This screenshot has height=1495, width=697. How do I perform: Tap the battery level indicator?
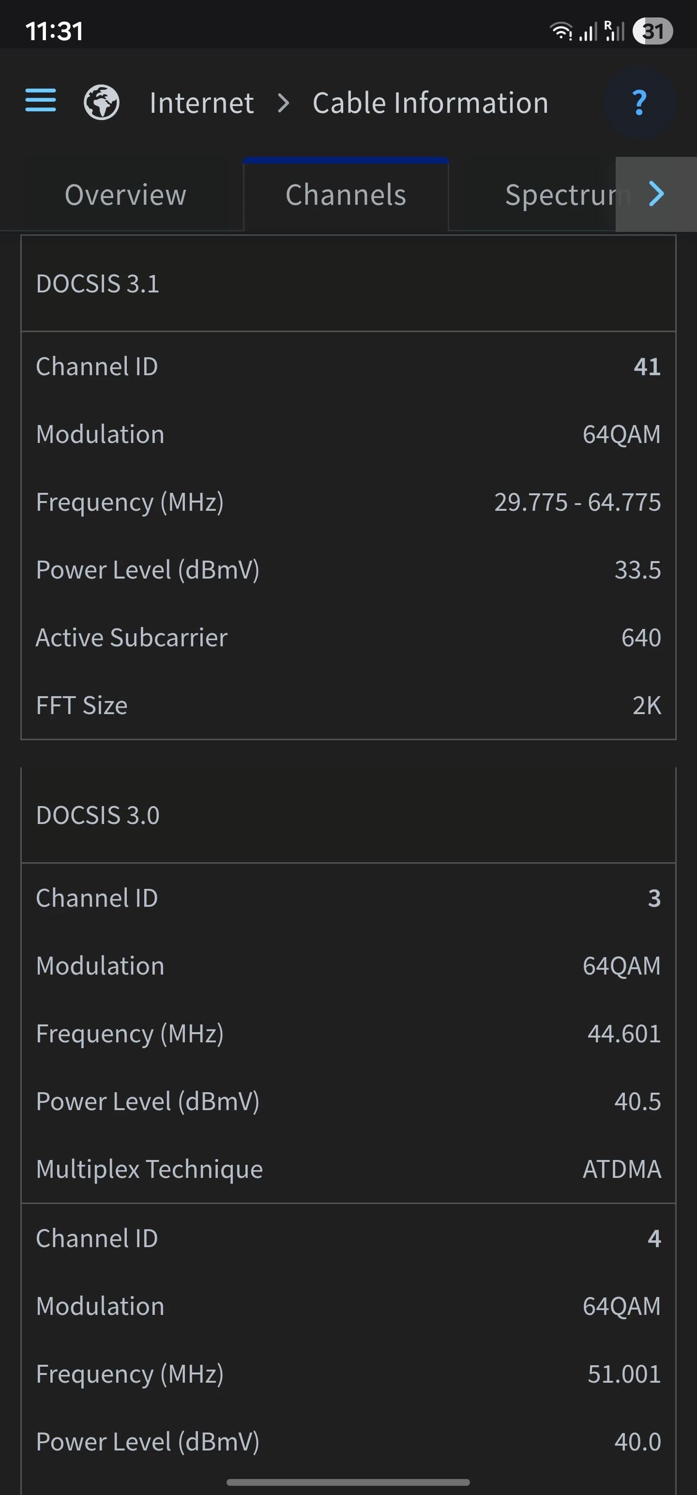click(x=652, y=31)
